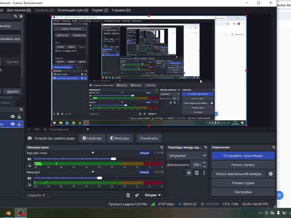The height and width of the screenshot is (218, 291).
Task: Open virtual camera settings gear
Action: point(271,174)
